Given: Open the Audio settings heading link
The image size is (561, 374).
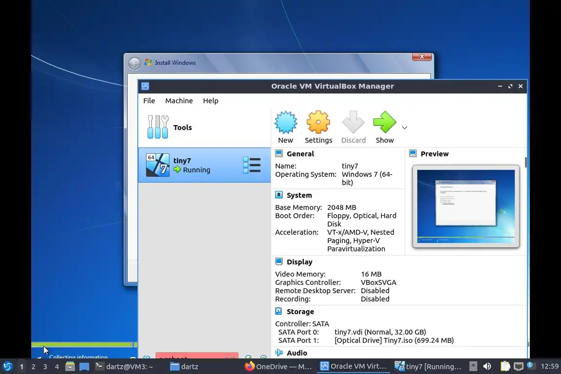Looking at the screenshot, I should pos(297,353).
